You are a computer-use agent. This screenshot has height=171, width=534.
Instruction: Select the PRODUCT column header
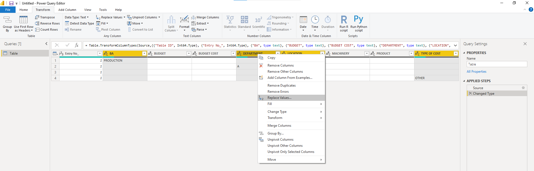tap(392, 53)
